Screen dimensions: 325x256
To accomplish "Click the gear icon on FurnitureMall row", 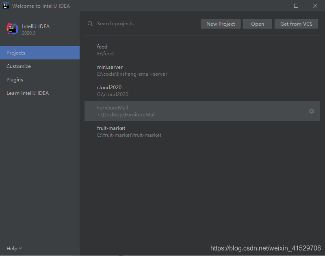I will point(312,111).
